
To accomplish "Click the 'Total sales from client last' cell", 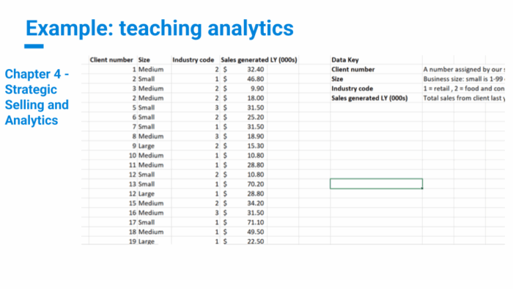I will 464,98.
